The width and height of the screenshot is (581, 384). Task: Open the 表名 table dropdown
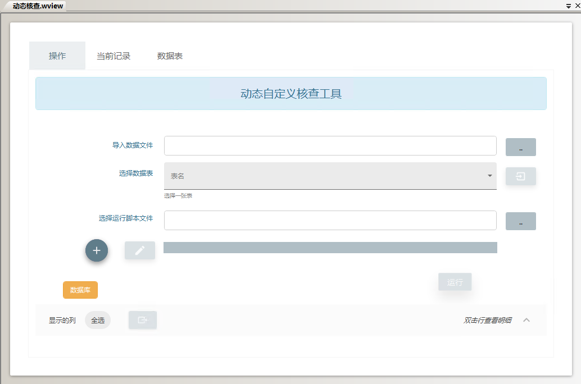[x=330, y=176]
